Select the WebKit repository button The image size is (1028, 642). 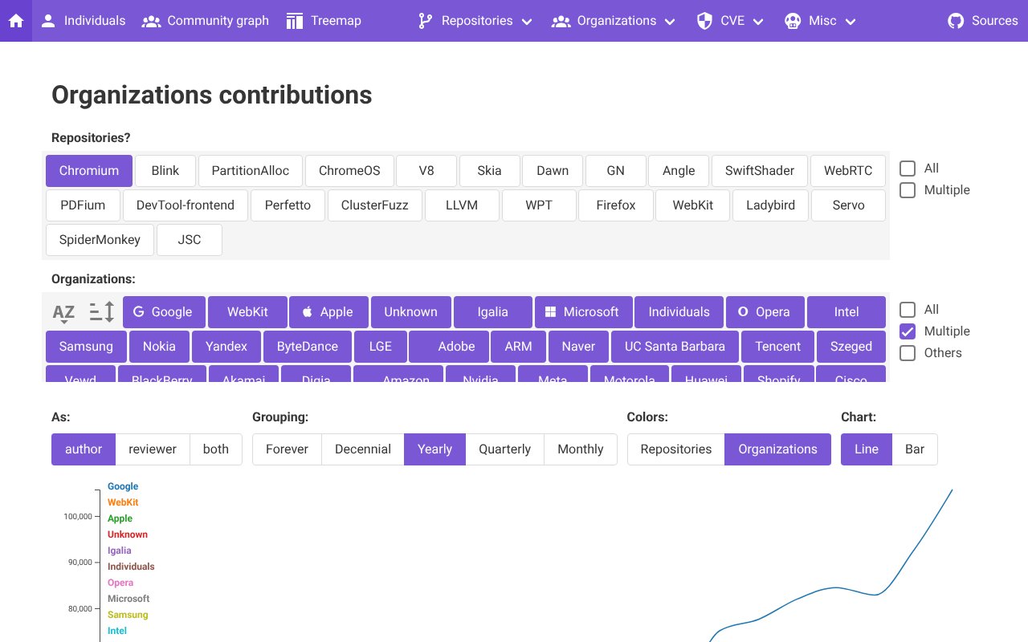point(692,205)
